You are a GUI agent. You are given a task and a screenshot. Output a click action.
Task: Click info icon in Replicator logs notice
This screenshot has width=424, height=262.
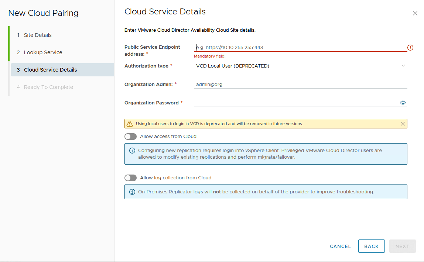pyautogui.click(x=132, y=192)
